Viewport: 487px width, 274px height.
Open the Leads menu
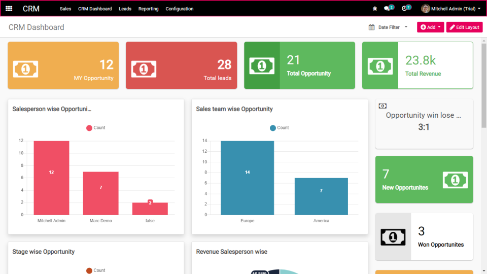[125, 9]
